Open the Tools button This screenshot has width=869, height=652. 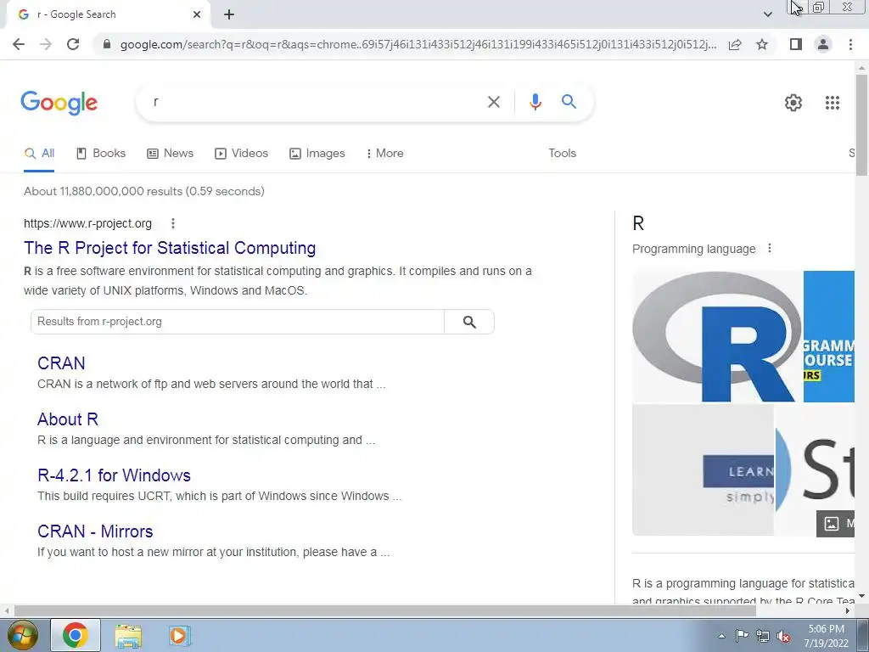pos(563,153)
